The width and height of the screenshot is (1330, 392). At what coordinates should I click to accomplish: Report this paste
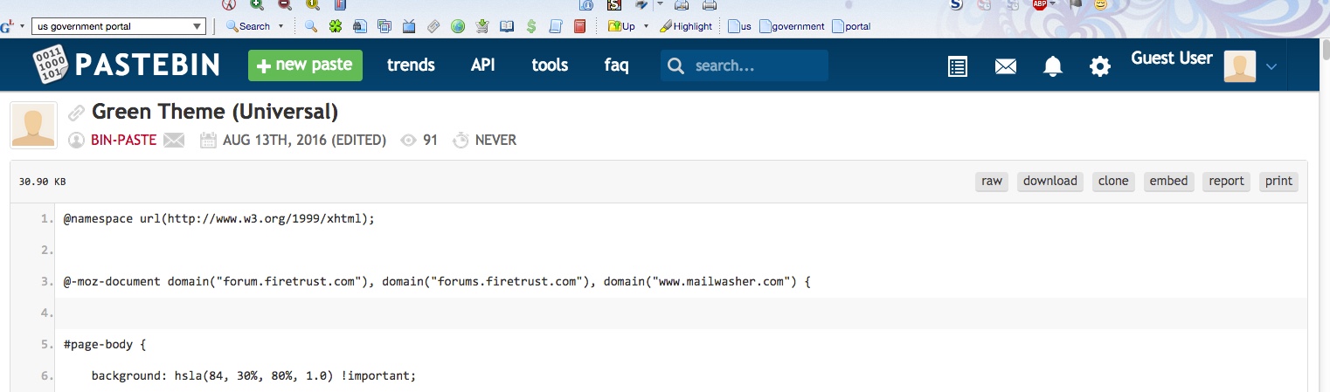[1226, 181]
